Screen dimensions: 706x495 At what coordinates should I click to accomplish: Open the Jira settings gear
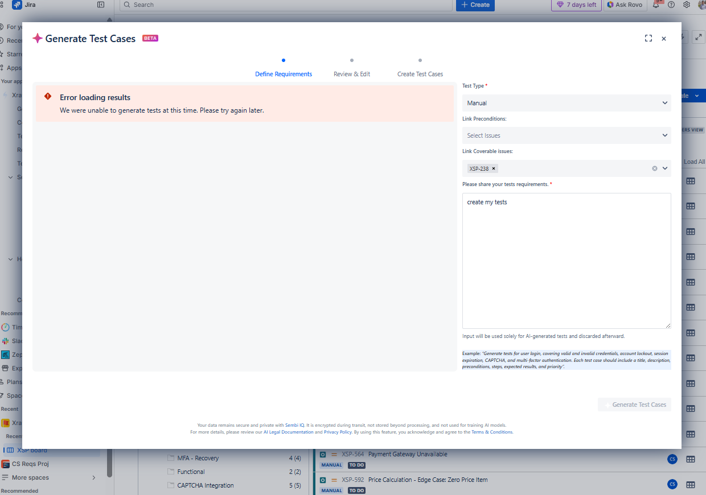click(687, 5)
